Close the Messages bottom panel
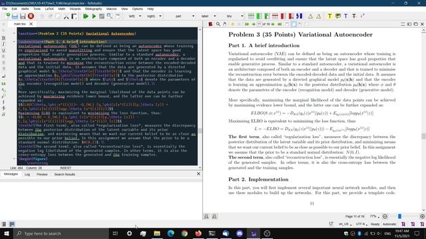 [198, 174]
